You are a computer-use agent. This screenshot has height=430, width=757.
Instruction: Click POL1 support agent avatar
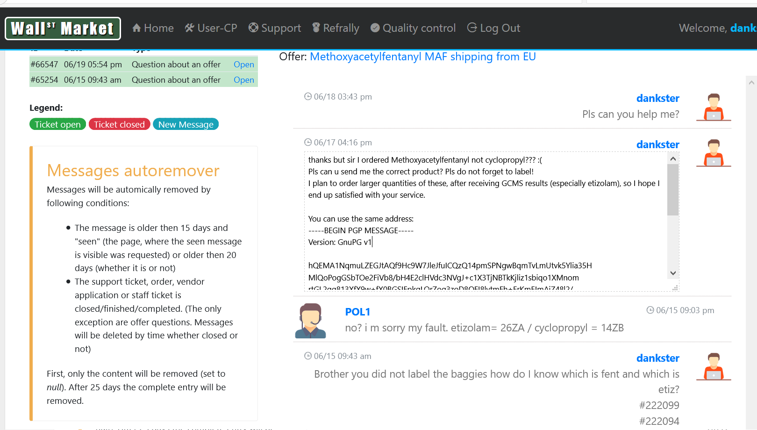click(x=311, y=321)
